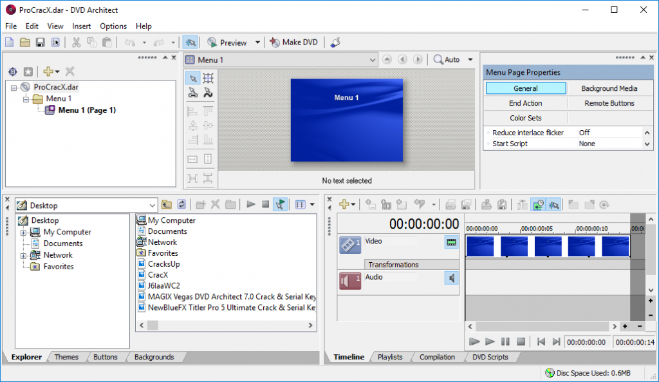Open the explorer views dropdown arrow
This screenshot has width=659, height=382.
click(x=312, y=205)
